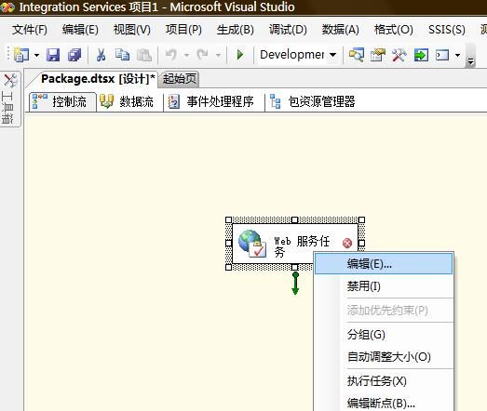487x411 pixels.
Task: Click the Web 服务任务 globe icon
Action: pyautogui.click(x=252, y=244)
